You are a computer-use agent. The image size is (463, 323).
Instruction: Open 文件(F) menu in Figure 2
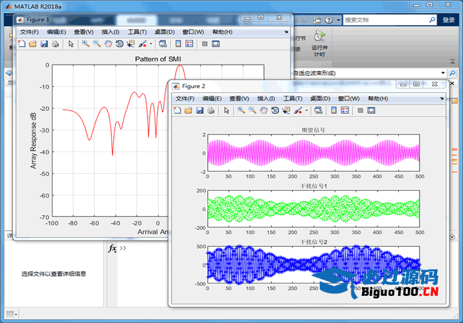[185, 98]
